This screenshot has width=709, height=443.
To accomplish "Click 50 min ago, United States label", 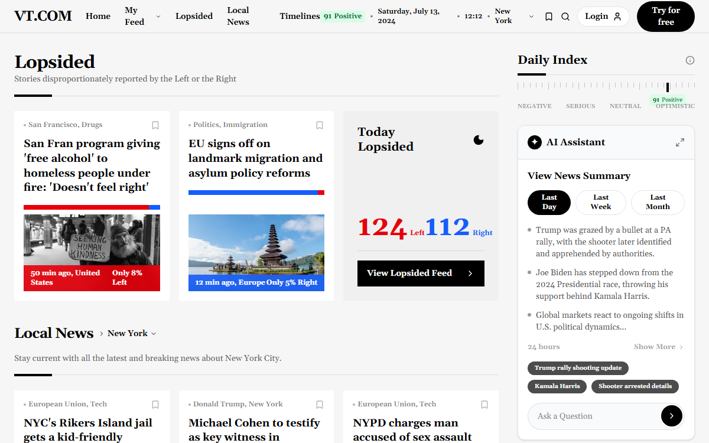I will click(x=65, y=278).
